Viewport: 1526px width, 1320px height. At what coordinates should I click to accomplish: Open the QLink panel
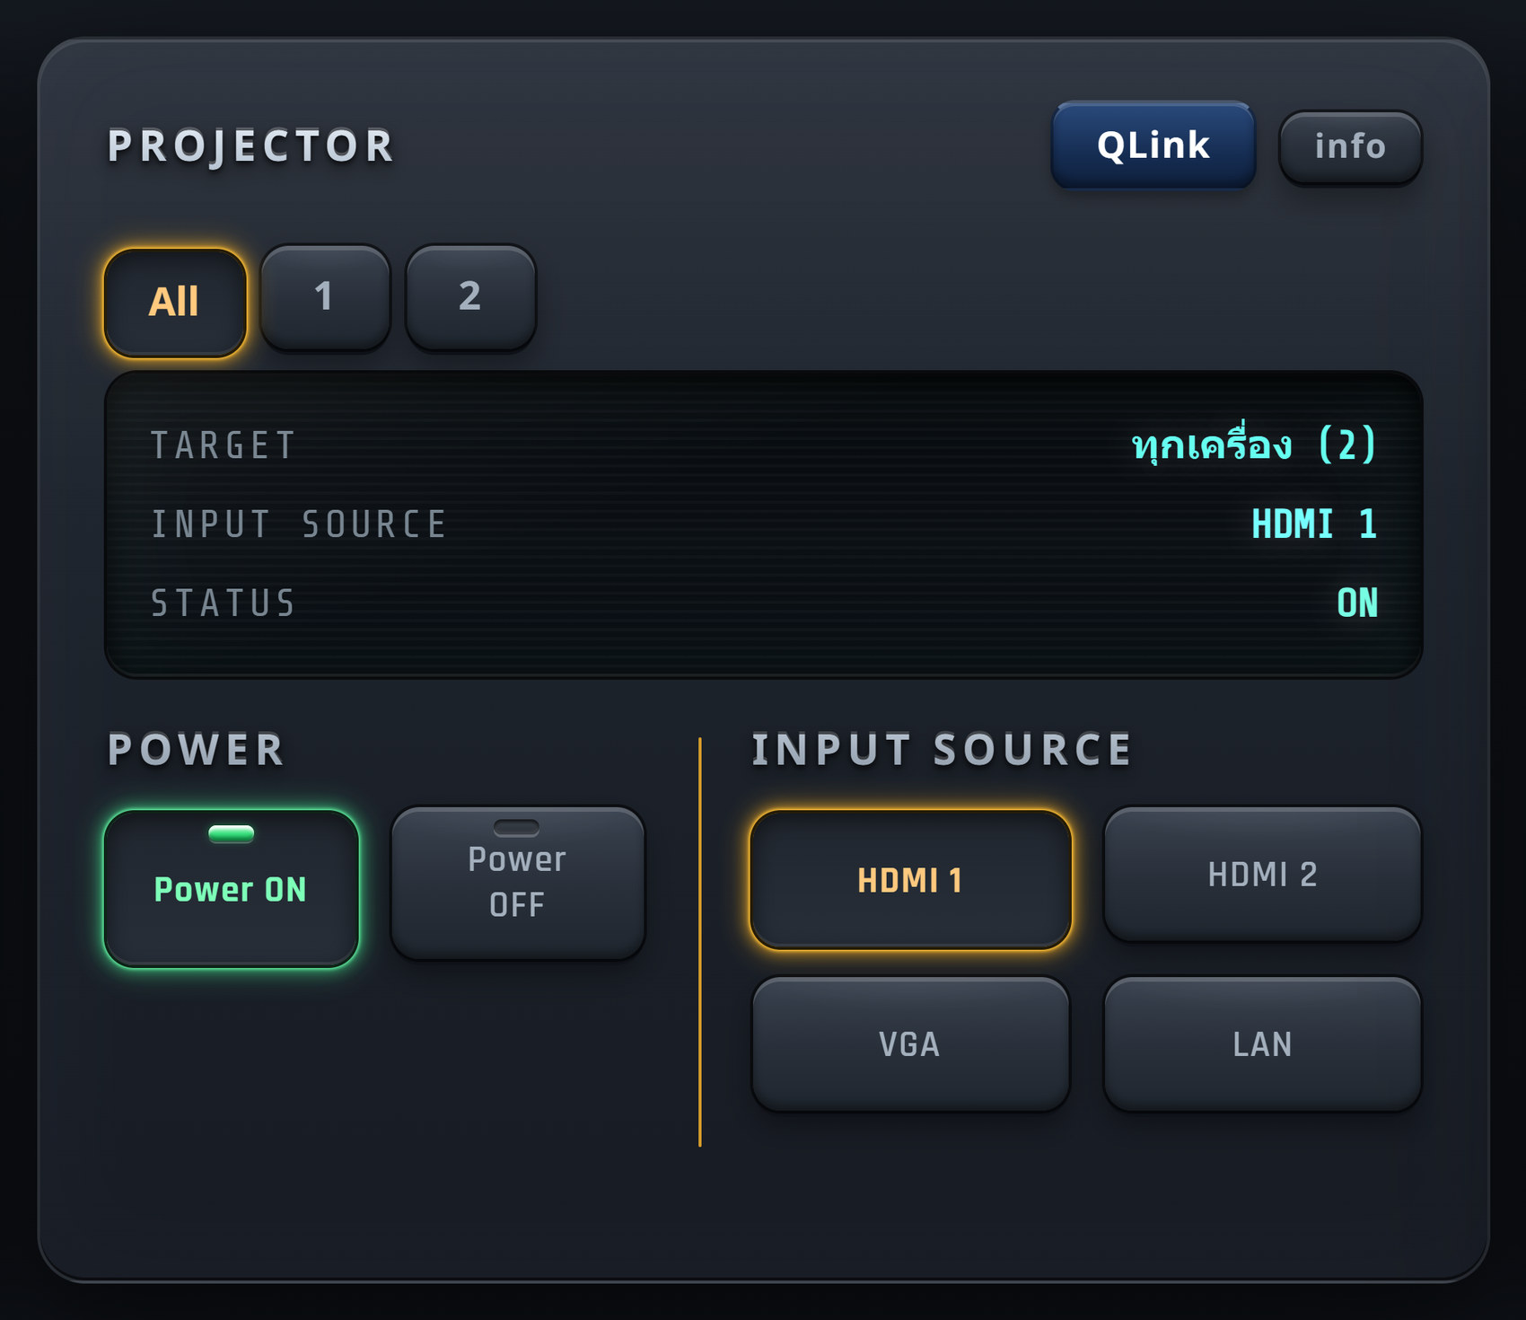tap(1153, 145)
